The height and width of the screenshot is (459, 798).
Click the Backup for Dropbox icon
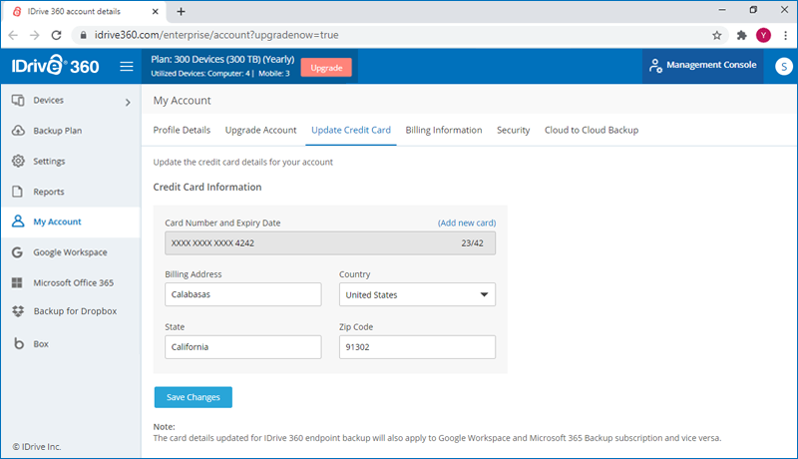tap(18, 311)
